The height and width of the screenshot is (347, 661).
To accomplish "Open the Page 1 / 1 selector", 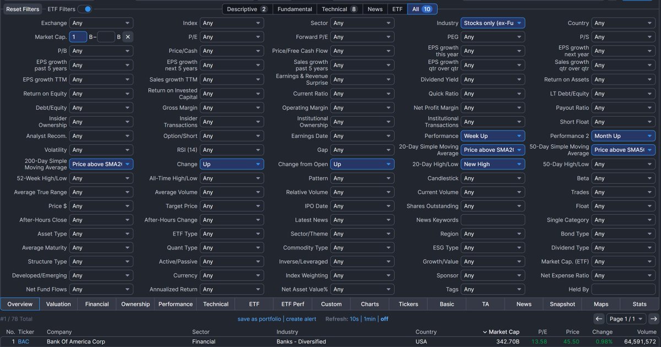I will coord(626,318).
